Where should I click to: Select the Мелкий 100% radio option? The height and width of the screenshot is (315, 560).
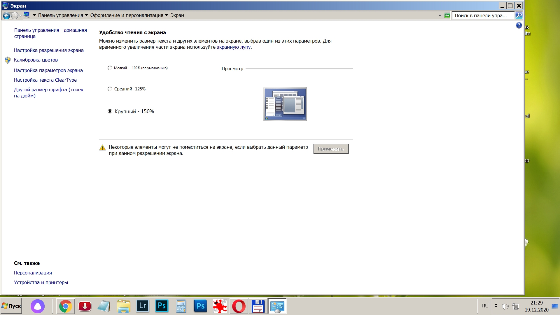click(x=110, y=68)
